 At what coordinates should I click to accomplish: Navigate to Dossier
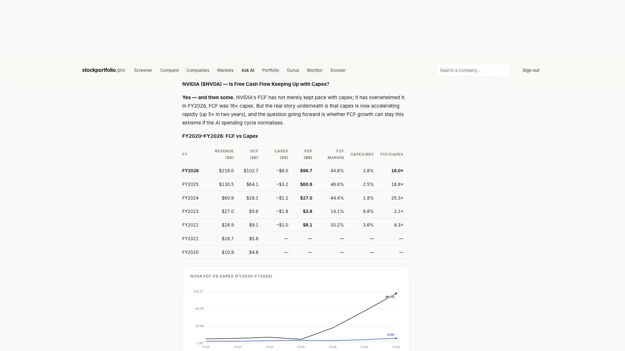(x=338, y=70)
